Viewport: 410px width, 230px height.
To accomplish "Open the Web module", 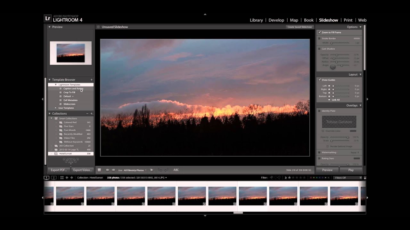I will 362,20.
